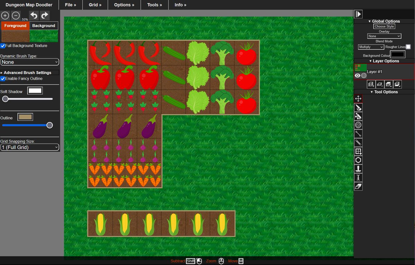Click the Choose Style button
Viewport: 415px width, 265px height.
tap(384, 26)
